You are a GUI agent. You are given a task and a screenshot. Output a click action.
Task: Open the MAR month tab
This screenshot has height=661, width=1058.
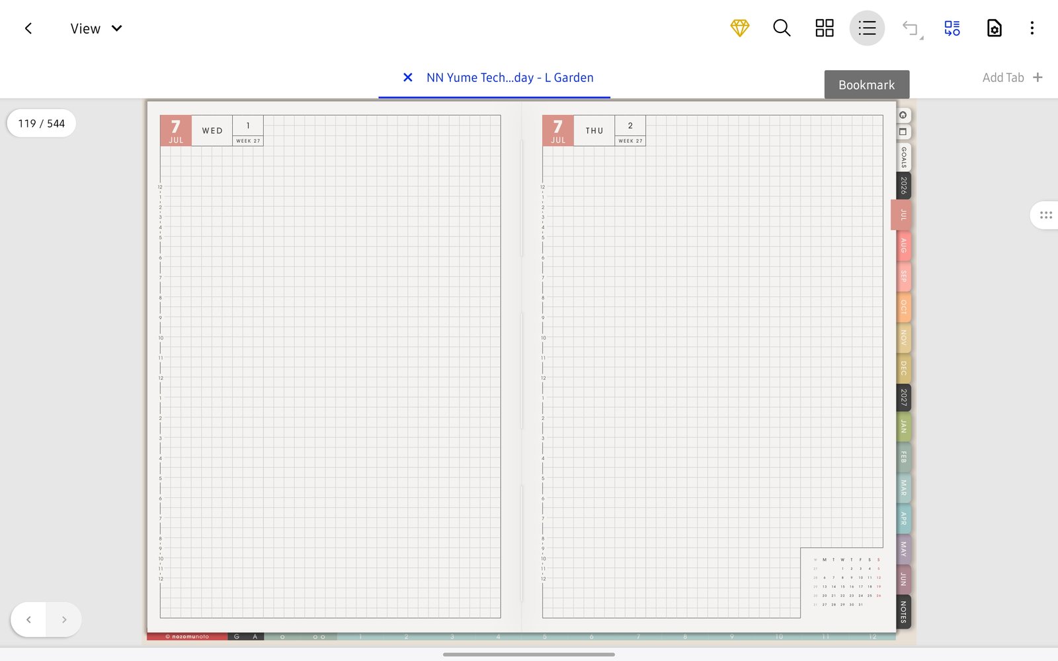click(x=904, y=488)
